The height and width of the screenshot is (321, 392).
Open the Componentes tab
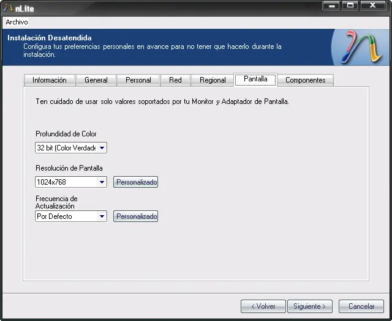coord(306,80)
